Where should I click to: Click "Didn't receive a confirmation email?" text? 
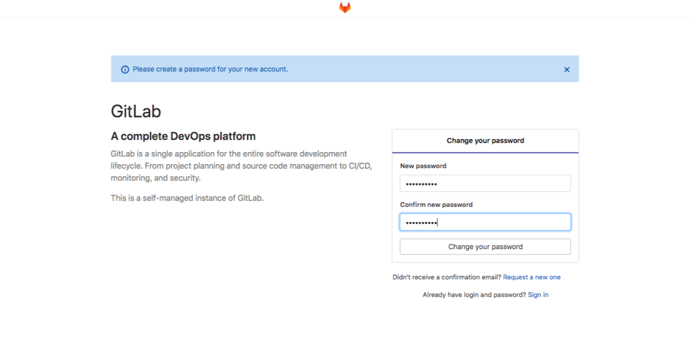pos(447,277)
